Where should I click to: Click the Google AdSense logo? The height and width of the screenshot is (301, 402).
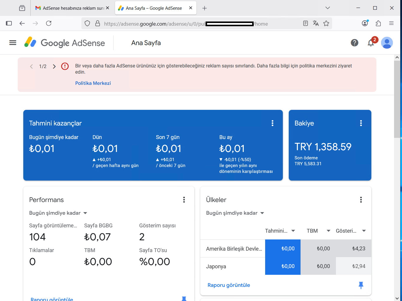pos(65,43)
